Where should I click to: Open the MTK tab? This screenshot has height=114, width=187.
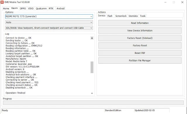[51, 8]
